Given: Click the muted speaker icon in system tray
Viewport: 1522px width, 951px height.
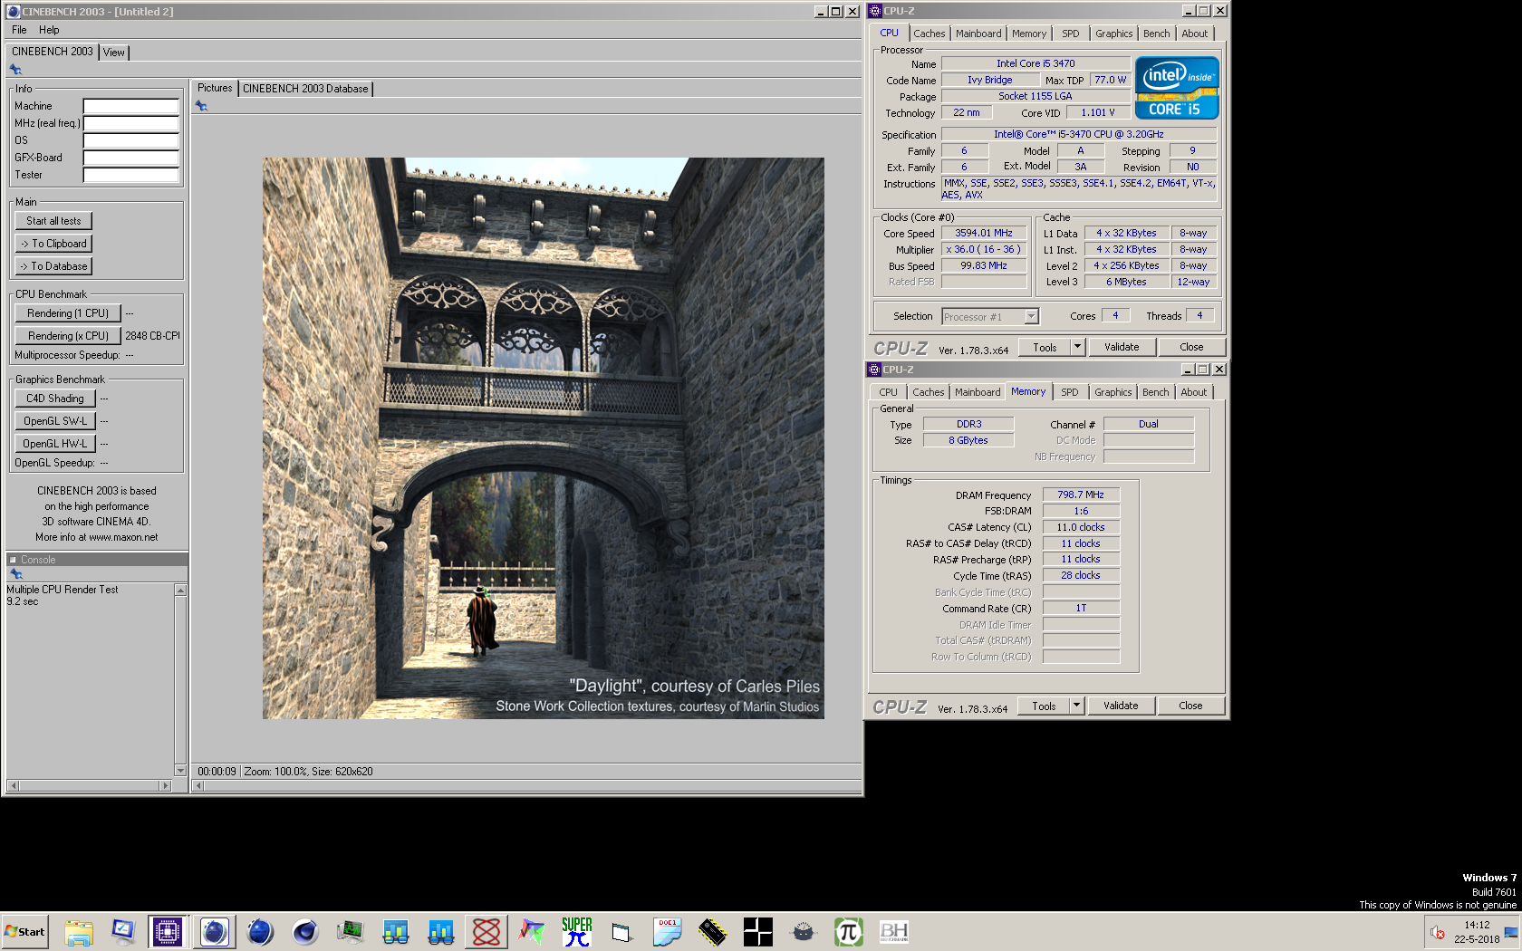Looking at the screenshot, I should point(1438,932).
